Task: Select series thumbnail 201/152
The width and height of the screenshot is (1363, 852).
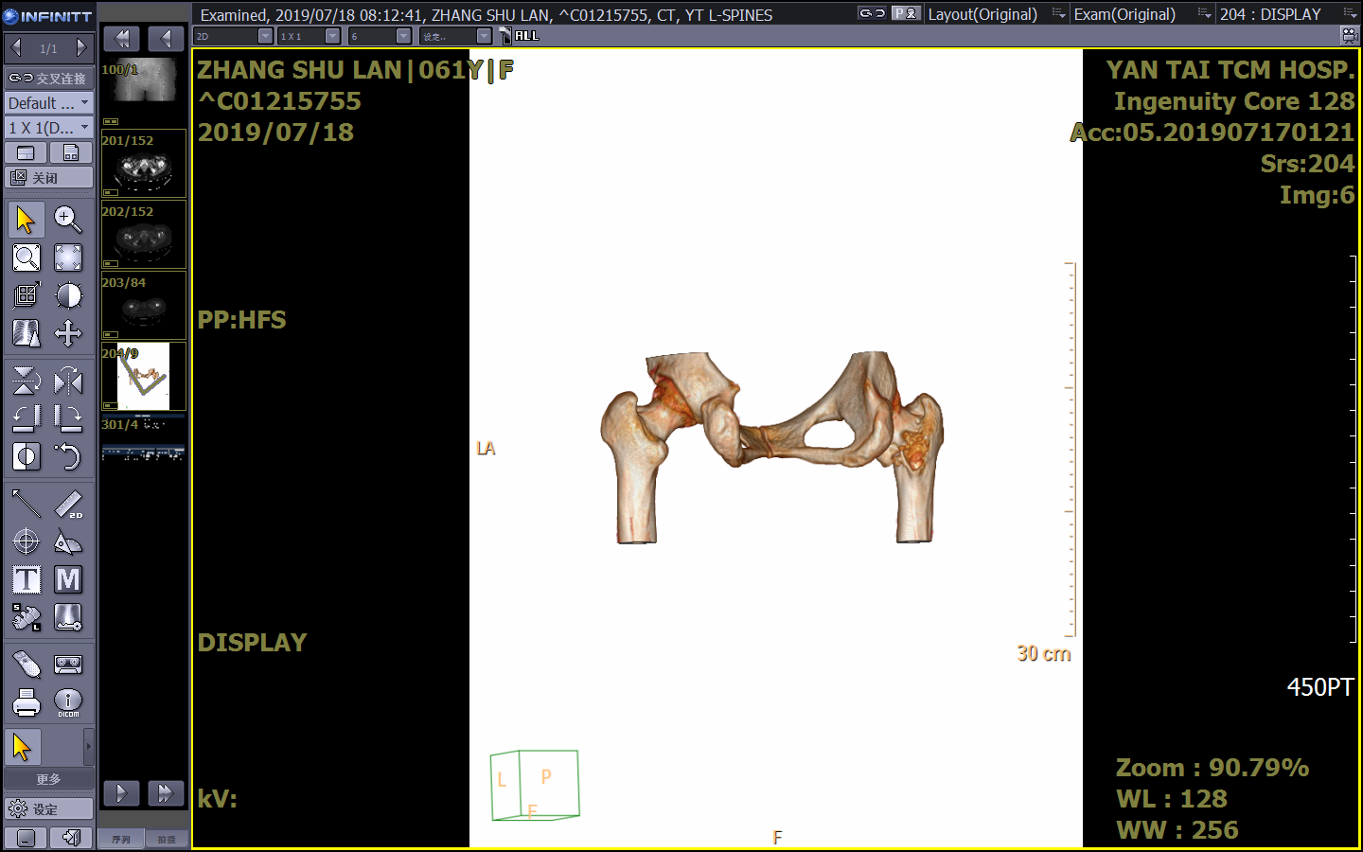Action: [x=144, y=164]
